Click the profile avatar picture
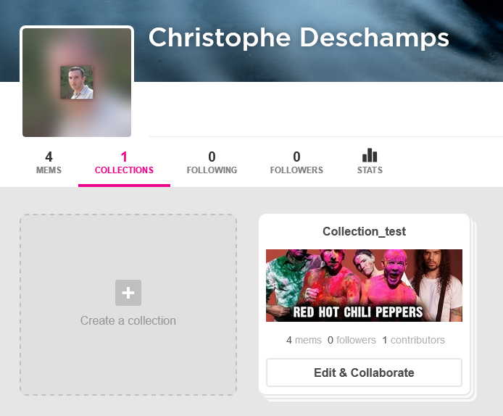Viewport: 503px width, 416px height. click(x=77, y=83)
